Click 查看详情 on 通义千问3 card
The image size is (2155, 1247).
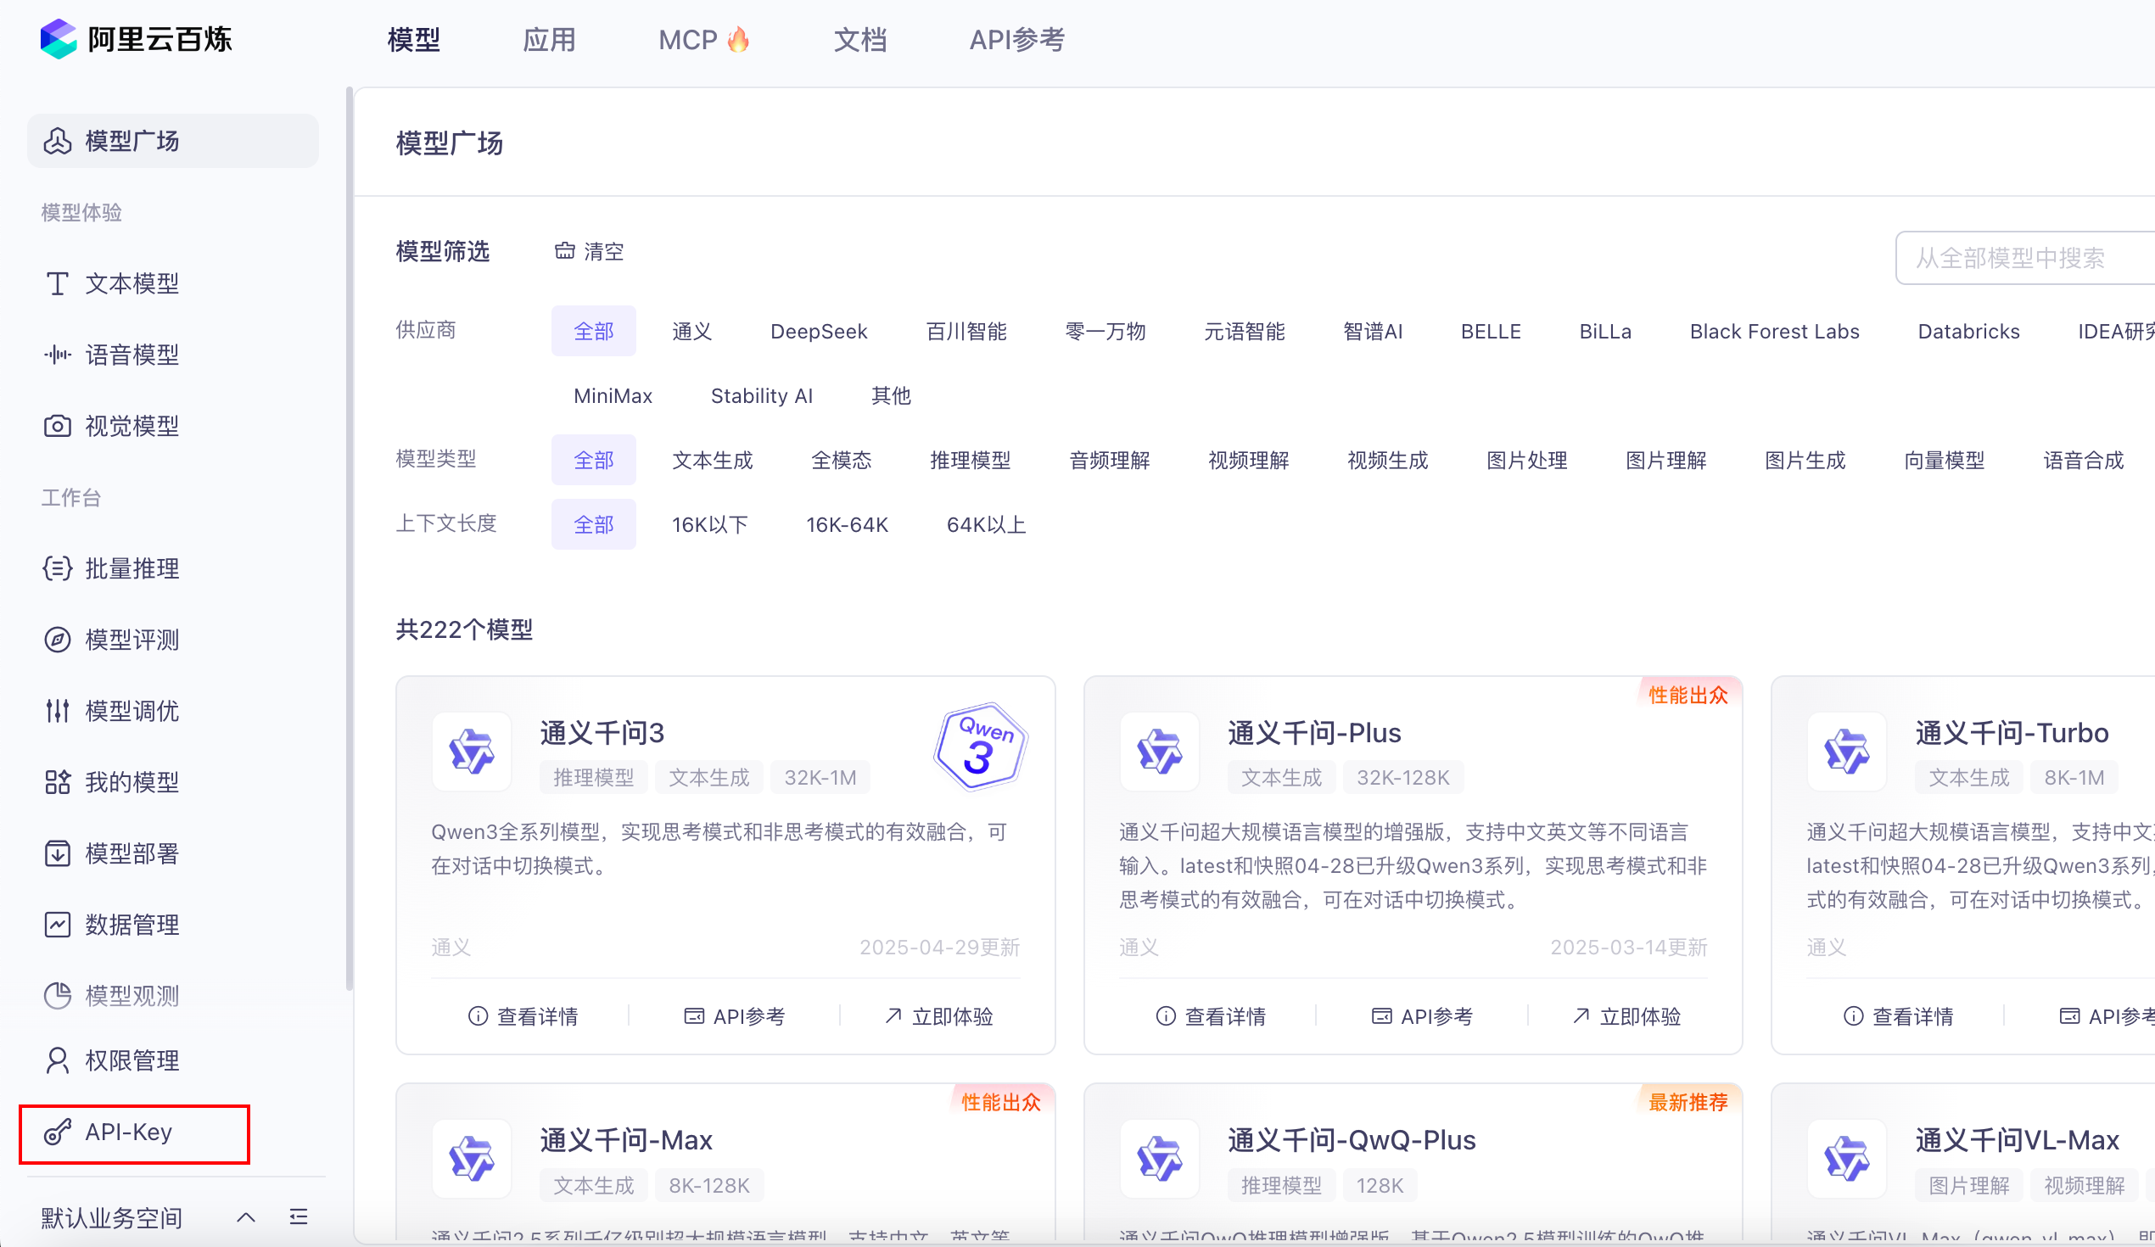pos(523,1016)
